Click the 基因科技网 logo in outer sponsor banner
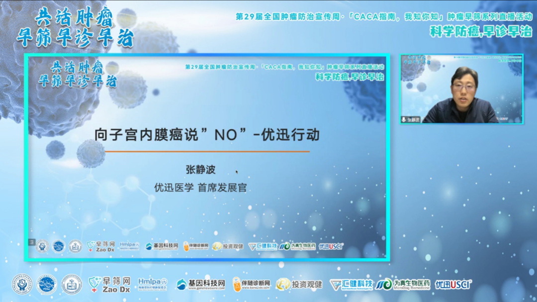The image size is (537, 302). click(x=200, y=284)
